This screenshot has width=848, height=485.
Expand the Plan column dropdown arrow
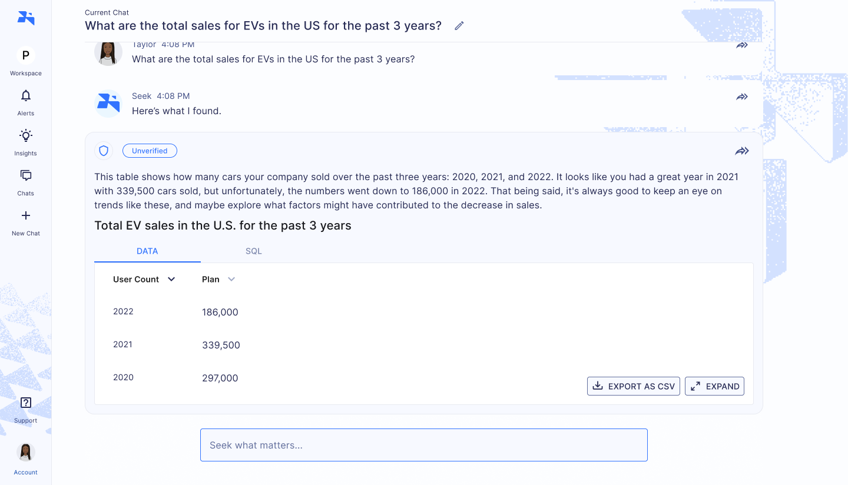tap(231, 280)
